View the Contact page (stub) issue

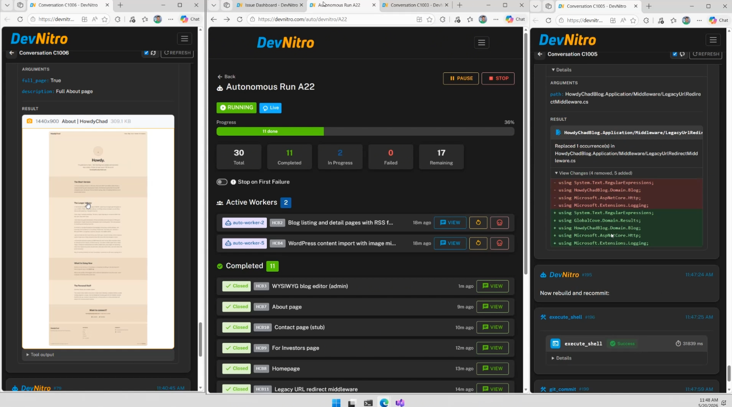coord(492,327)
